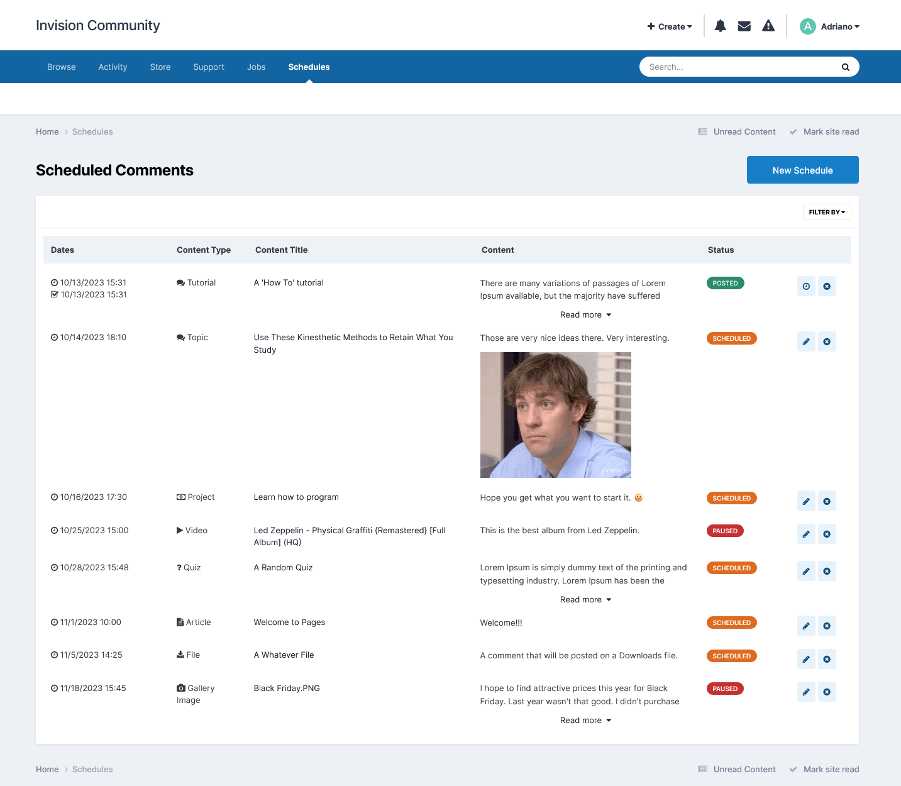Click the image thumbnail in the Kinesthetic topic row

555,414
